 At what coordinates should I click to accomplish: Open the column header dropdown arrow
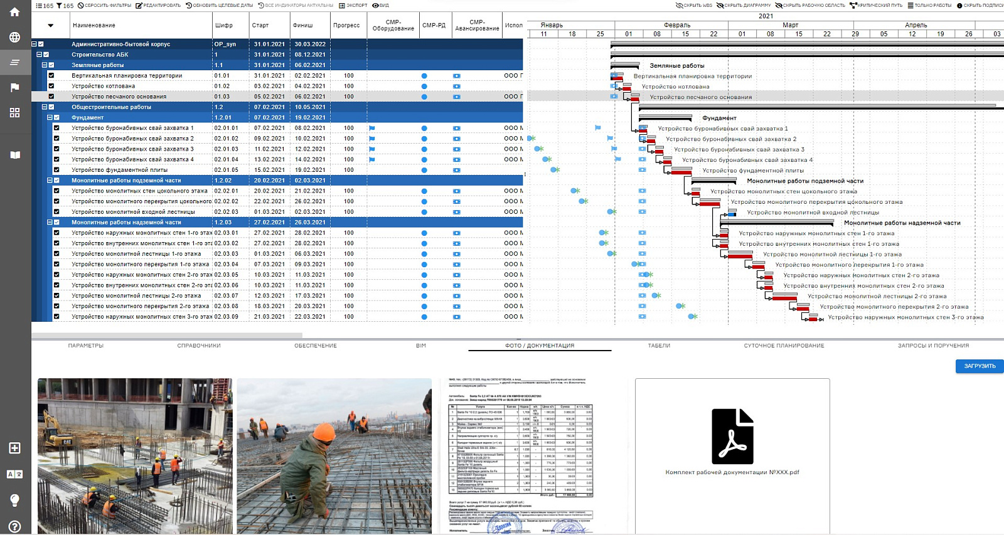point(50,26)
